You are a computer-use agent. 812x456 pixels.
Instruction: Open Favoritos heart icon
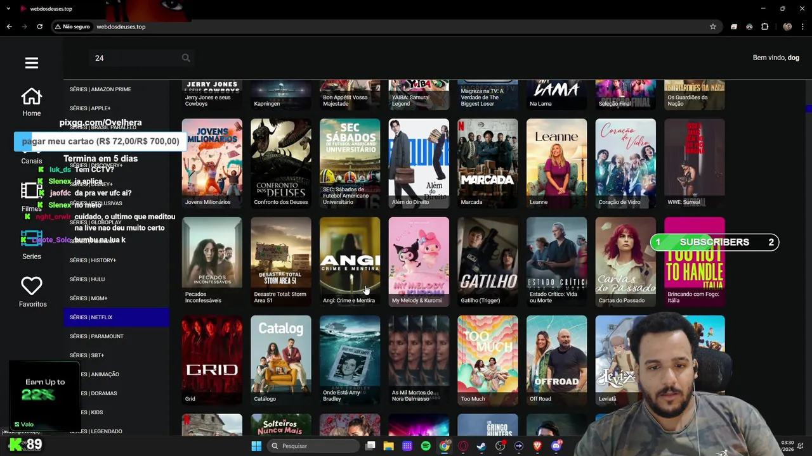click(32, 286)
